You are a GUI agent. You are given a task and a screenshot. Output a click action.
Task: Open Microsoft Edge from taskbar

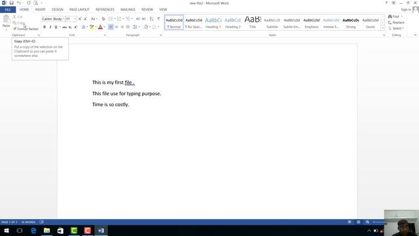point(33,231)
